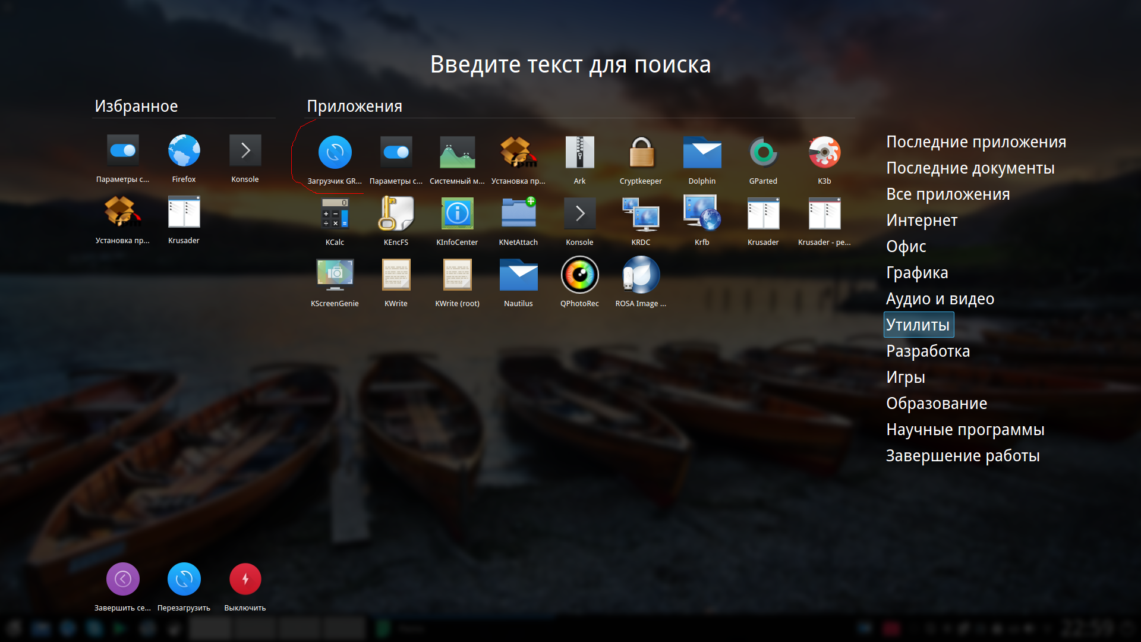Open the Графика category
The height and width of the screenshot is (642, 1141).
pos(916,273)
